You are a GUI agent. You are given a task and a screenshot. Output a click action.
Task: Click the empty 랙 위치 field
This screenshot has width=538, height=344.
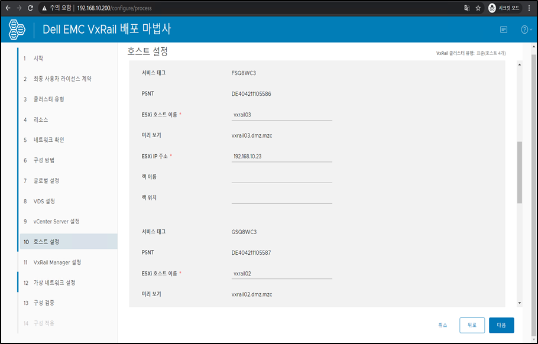[x=281, y=198]
